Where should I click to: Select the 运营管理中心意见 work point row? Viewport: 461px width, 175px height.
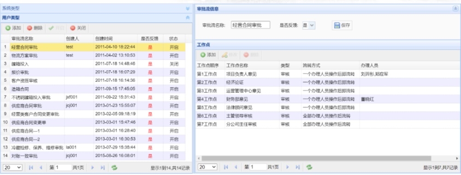coord(327,91)
